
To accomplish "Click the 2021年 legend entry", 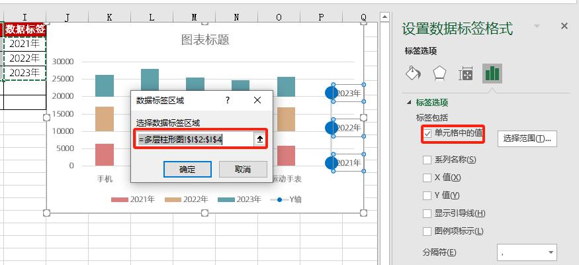I will pyautogui.click(x=133, y=199).
